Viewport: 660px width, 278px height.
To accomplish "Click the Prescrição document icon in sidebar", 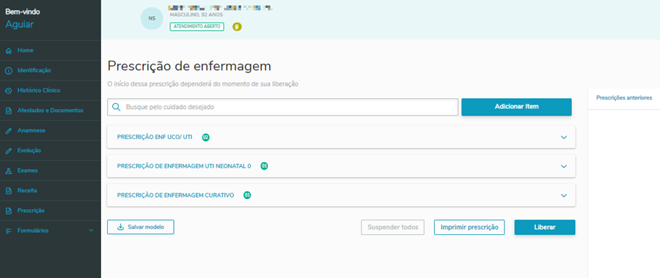I will coord(8,211).
